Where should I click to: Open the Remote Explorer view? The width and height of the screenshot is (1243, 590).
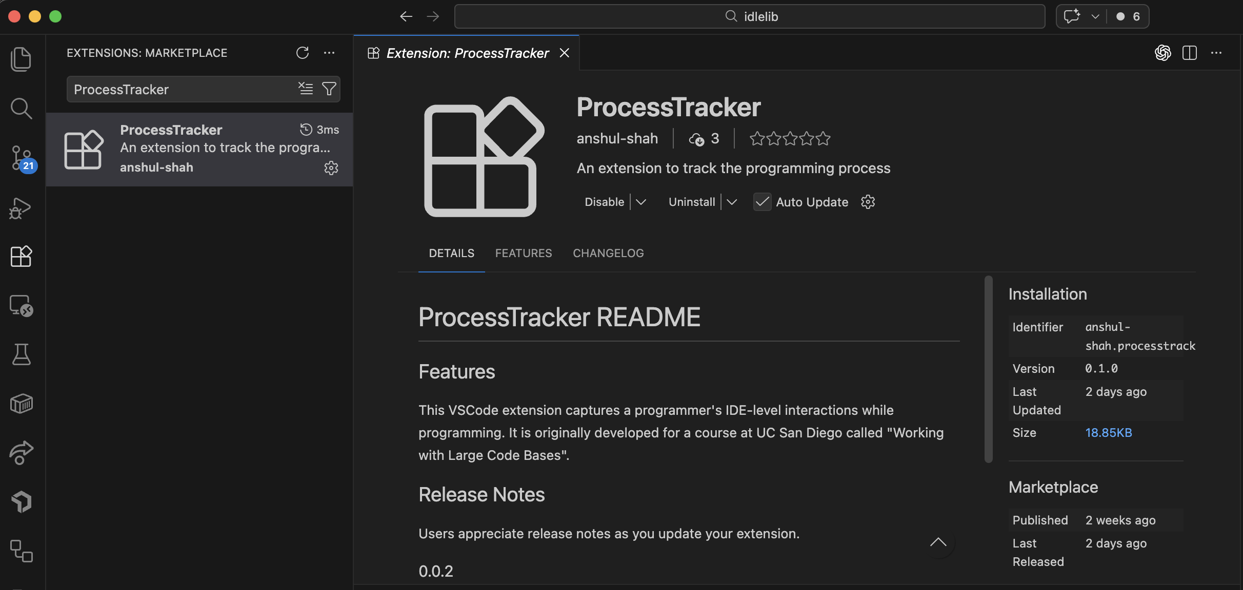21,305
